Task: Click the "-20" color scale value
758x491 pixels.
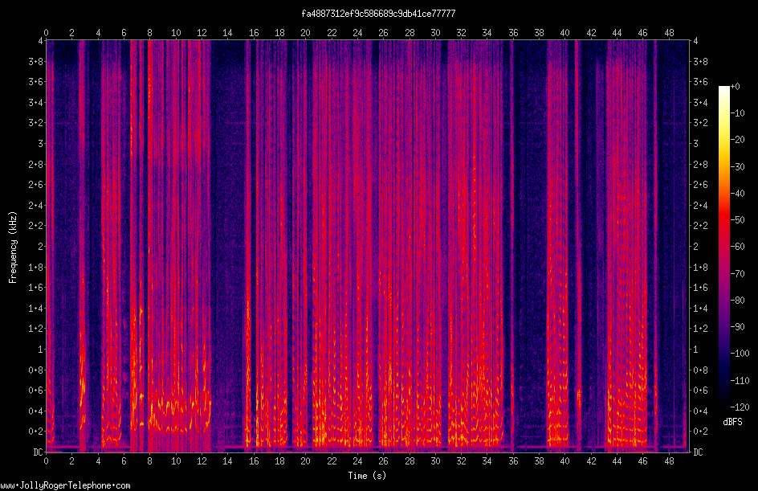Action: click(738, 140)
